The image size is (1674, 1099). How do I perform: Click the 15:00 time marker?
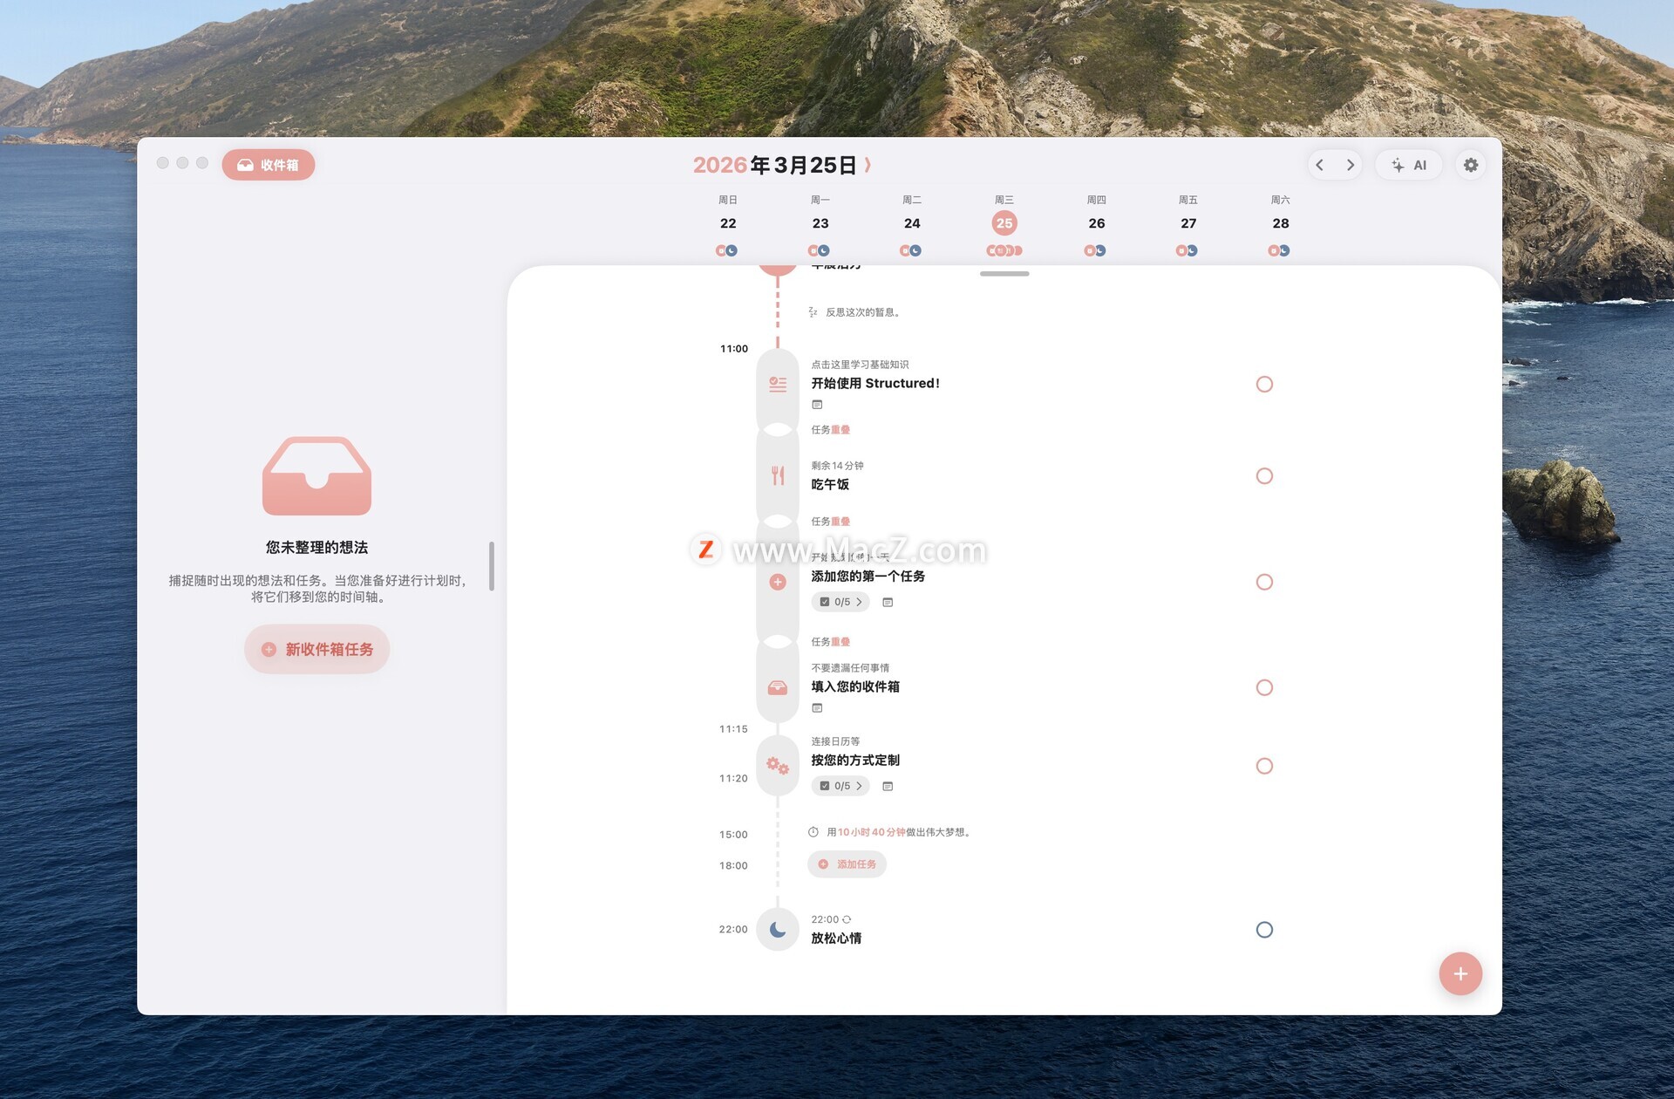[x=733, y=835]
